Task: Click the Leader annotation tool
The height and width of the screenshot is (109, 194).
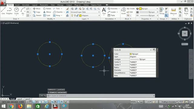Action: [x=112, y=12]
